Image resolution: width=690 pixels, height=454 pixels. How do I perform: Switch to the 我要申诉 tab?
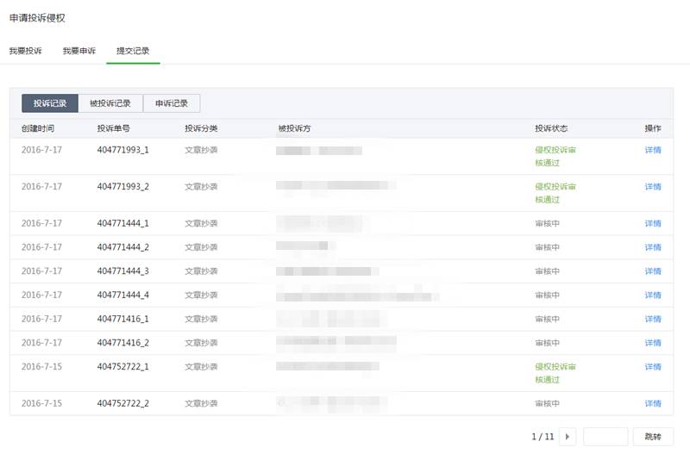pyautogui.click(x=78, y=51)
